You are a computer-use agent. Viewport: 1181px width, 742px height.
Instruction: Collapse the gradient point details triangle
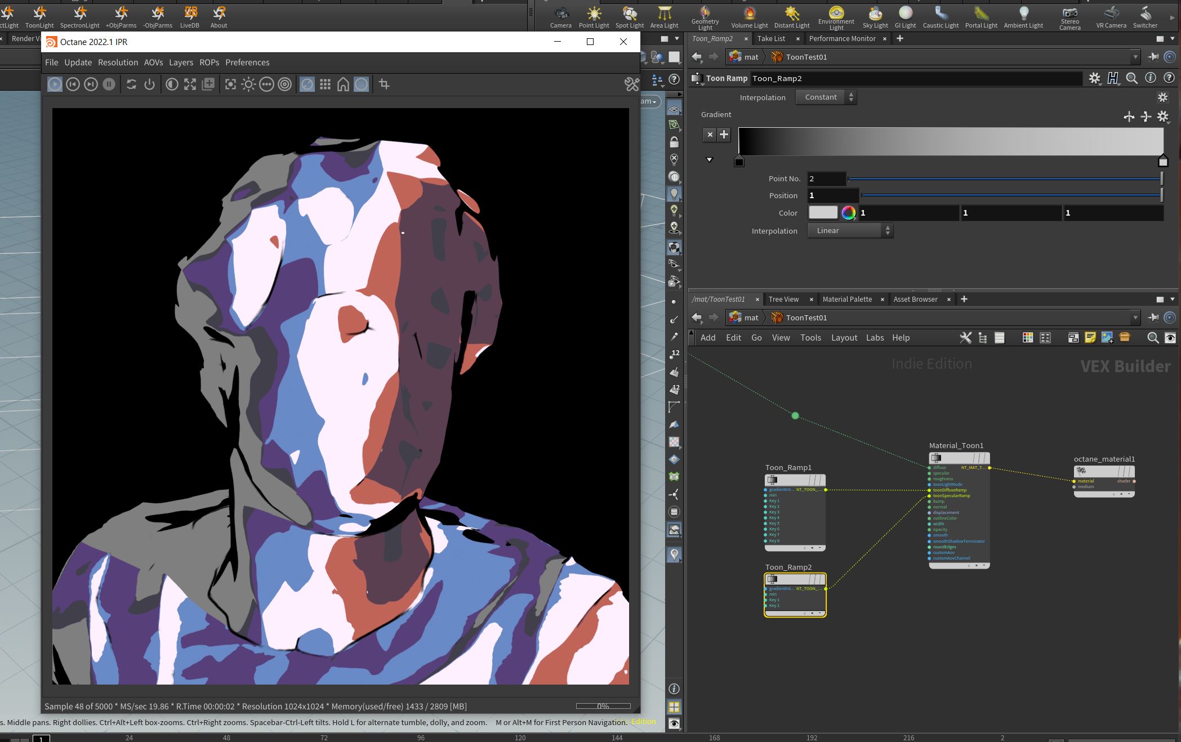pos(710,160)
